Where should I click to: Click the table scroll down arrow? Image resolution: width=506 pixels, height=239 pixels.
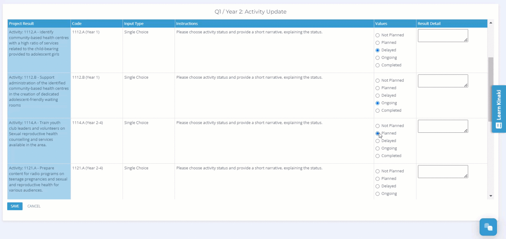[x=491, y=196]
